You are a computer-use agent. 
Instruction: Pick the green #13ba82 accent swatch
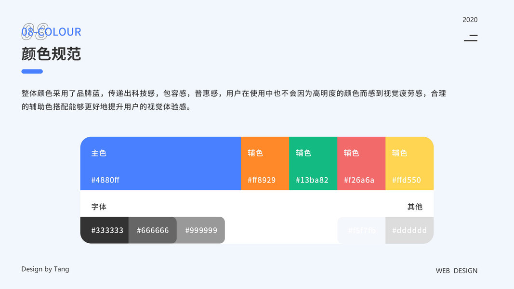(313, 163)
